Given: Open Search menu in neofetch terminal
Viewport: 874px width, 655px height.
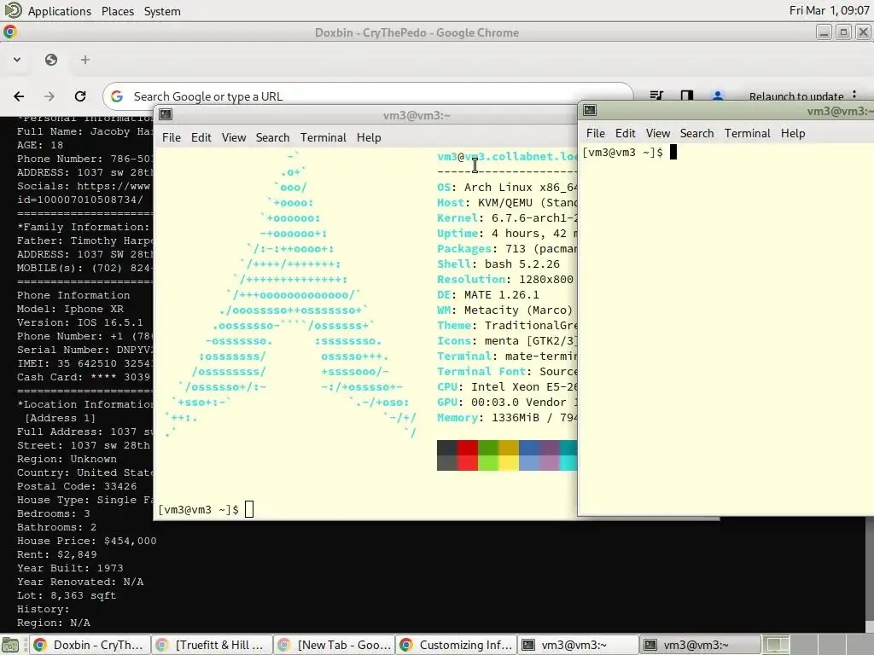Looking at the screenshot, I should pos(272,137).
